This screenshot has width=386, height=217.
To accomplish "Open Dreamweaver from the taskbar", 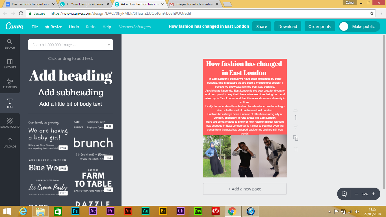I will point(198,211).
